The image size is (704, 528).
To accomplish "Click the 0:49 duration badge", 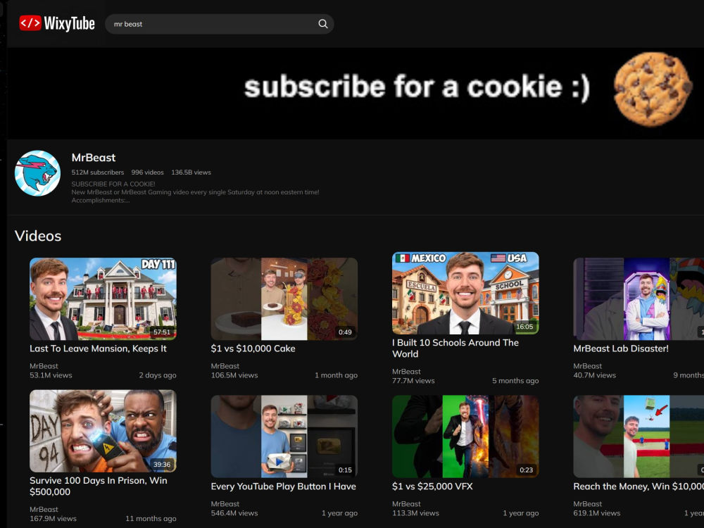I will click(345, 332).
